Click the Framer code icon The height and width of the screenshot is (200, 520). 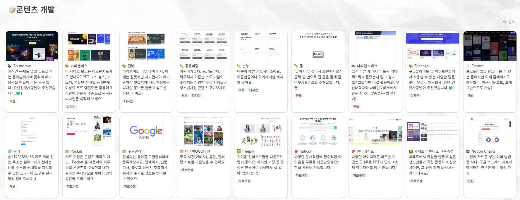pos(468,66)
